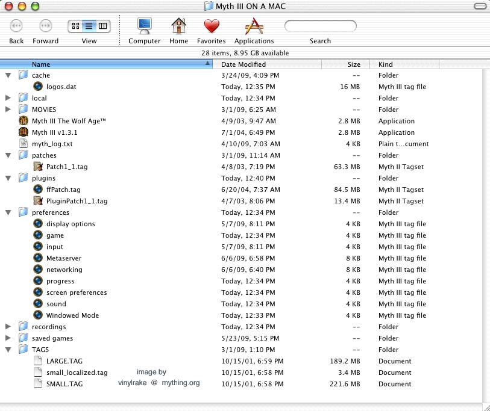Open Favorites heart icon
The height and width of the screenshot is (411, 490).
tap(212, 26)
